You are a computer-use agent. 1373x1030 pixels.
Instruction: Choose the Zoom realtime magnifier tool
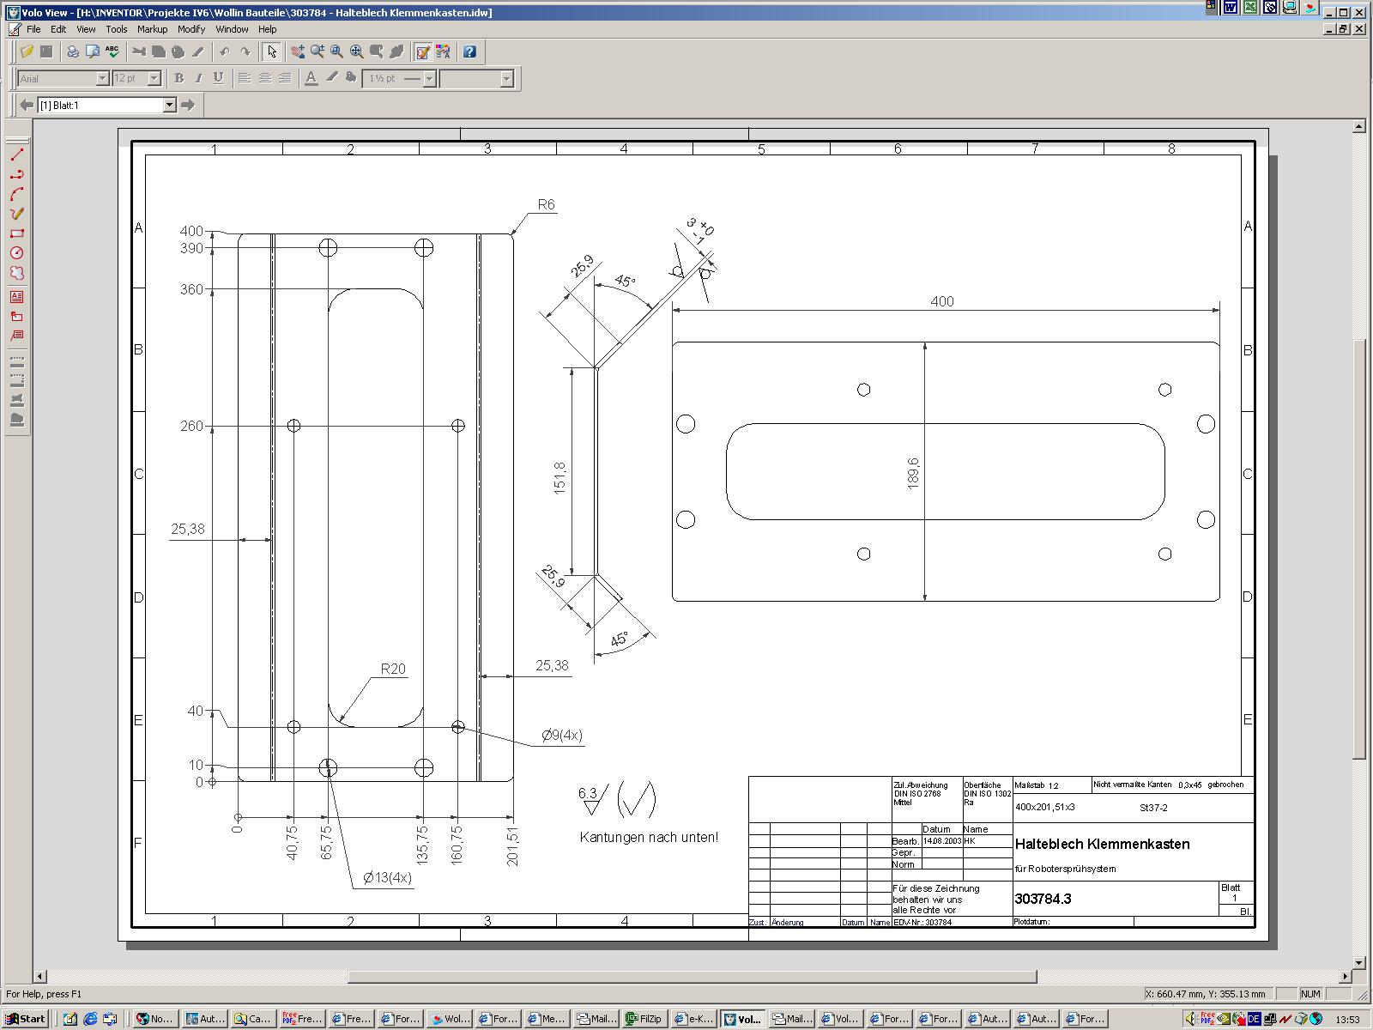(318, 52)
